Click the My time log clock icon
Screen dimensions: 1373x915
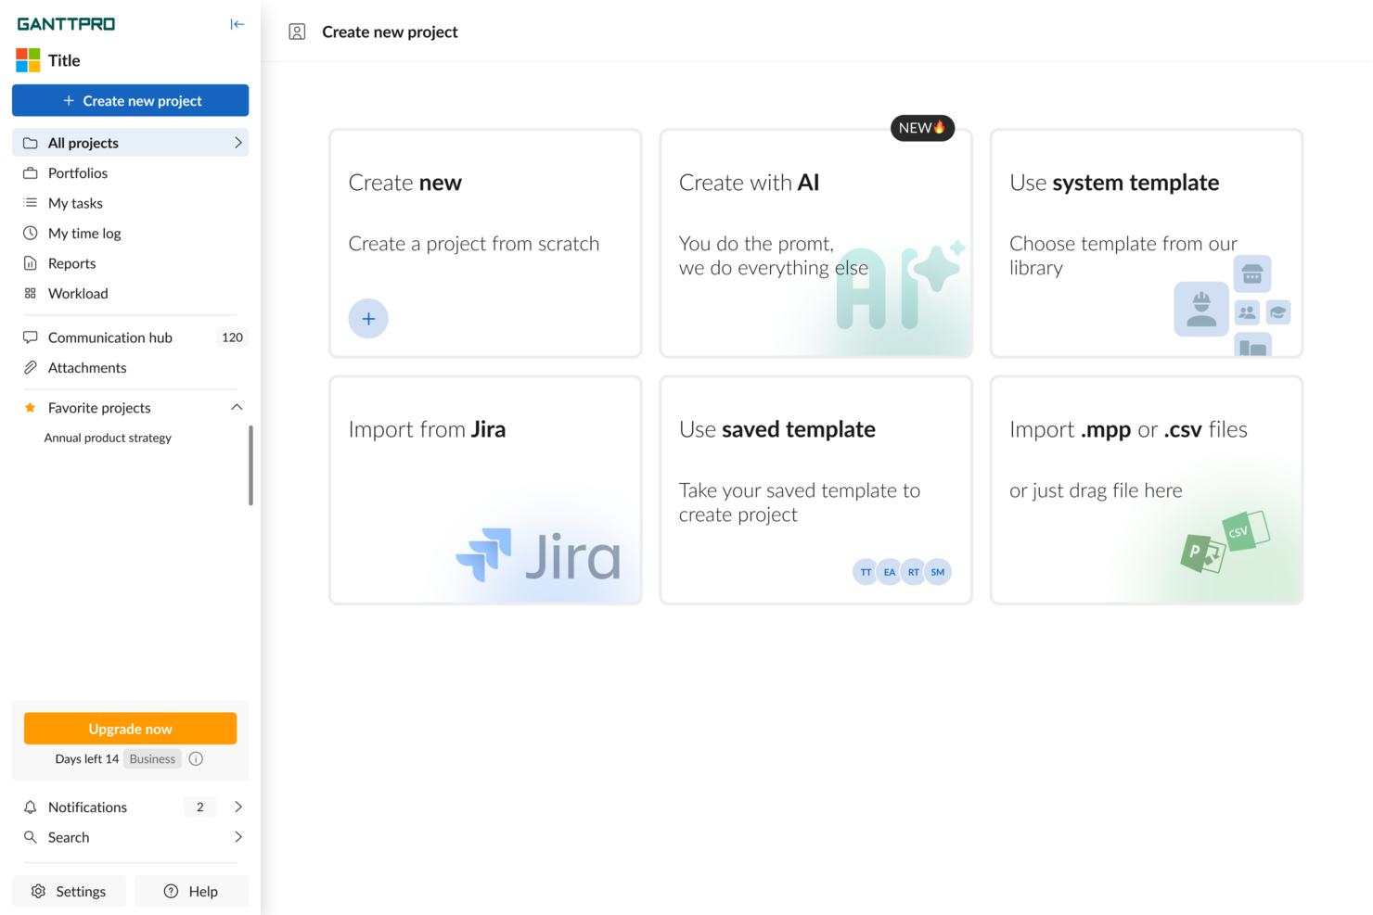coord(31,234)
